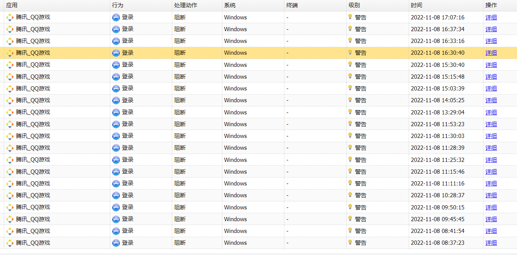Viewport: 517px width, 255px height.
Task: Open 详细 link for 10:28:37 entry
Action: point(491,195)
